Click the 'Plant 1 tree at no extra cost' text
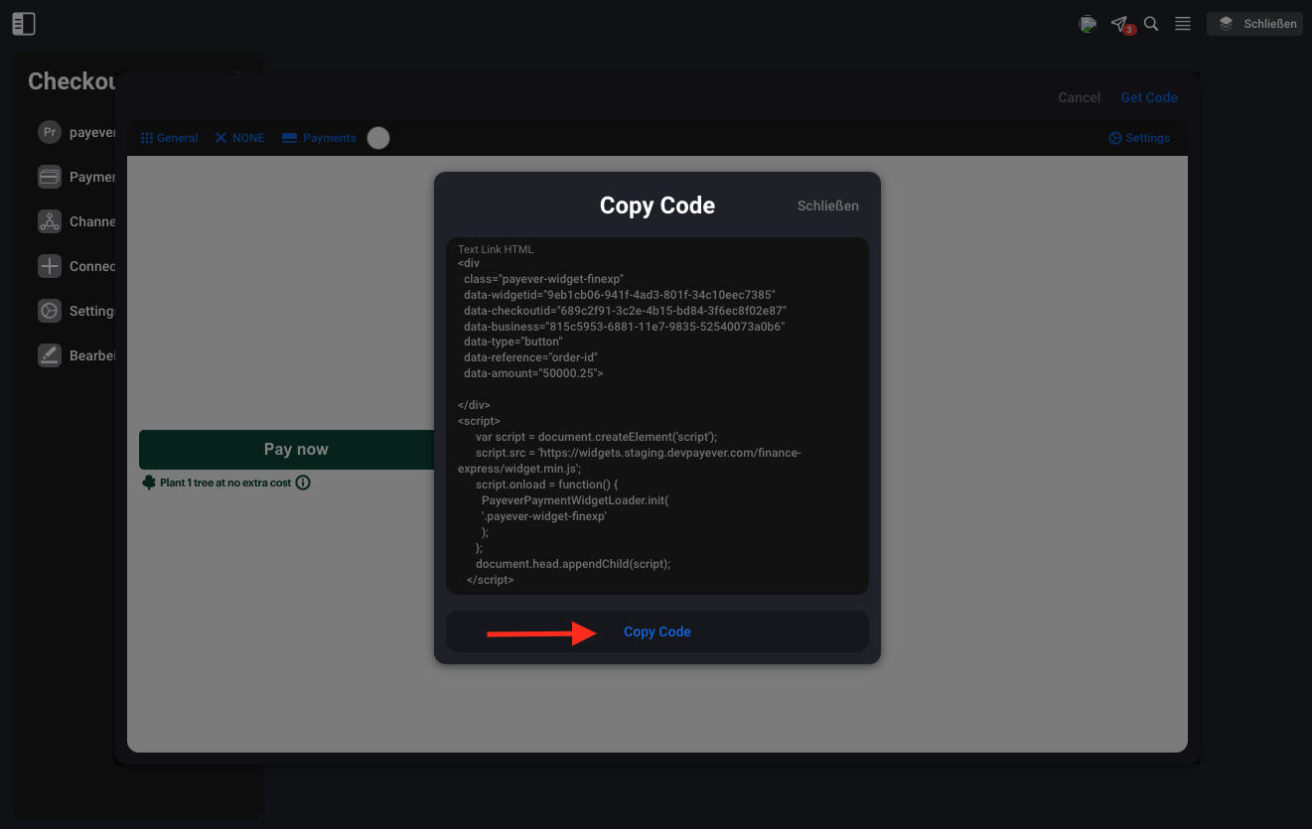This screenshot has height=829, width=1312. (x=225, y=483)
